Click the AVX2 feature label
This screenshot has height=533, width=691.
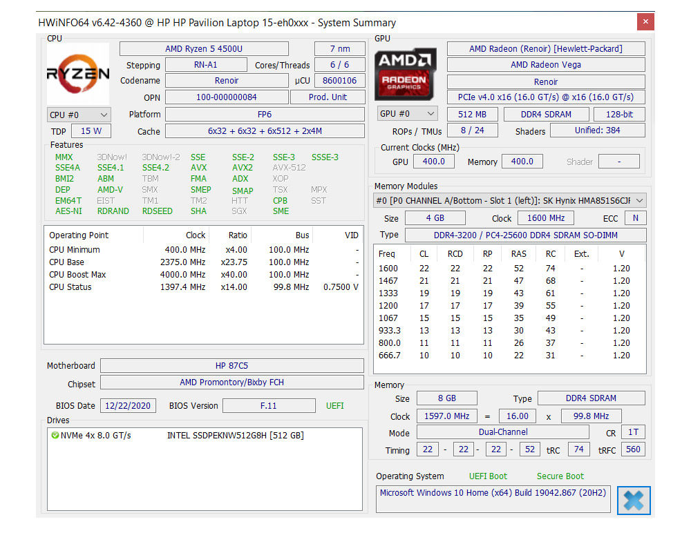tap(243, 168)
